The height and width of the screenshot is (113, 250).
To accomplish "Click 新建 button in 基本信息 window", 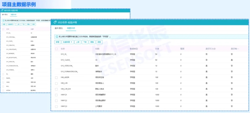I will pos(4,25).
